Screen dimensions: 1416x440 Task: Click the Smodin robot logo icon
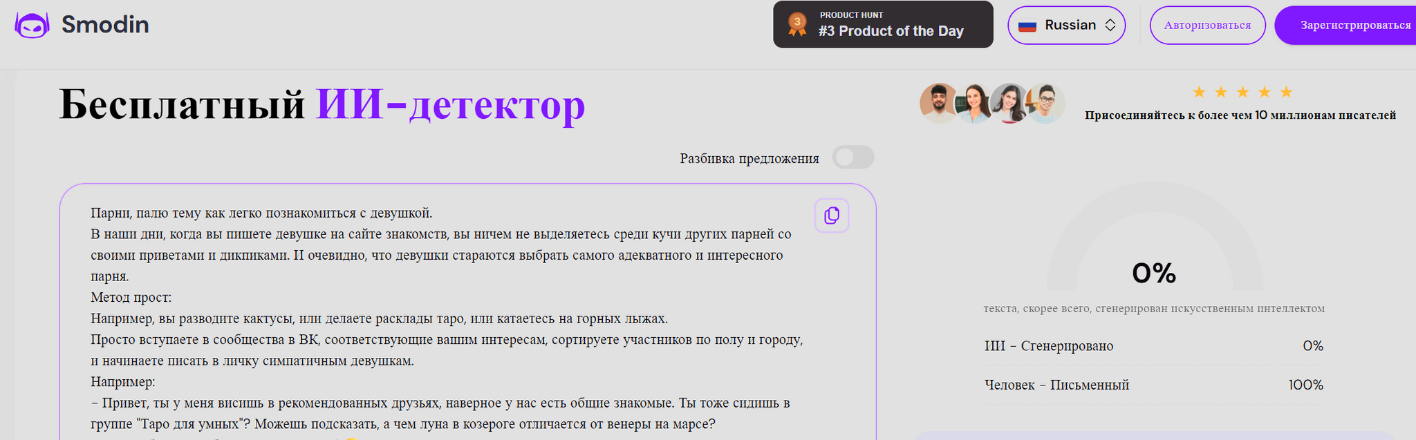point(32,26)
